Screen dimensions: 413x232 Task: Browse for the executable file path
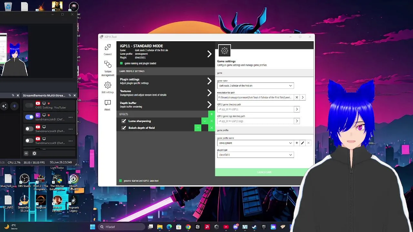pyautogui.click(x=303, y=97)
